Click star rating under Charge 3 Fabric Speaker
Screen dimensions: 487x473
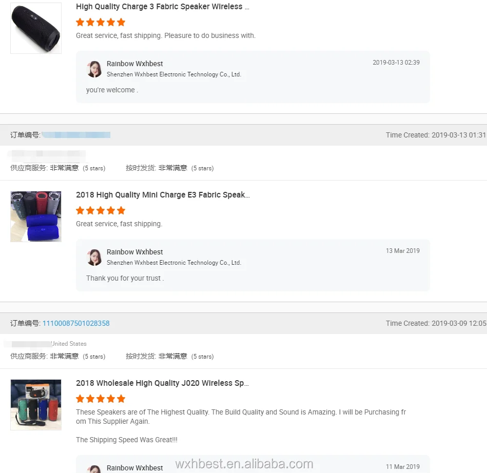[x=101, y=22]
